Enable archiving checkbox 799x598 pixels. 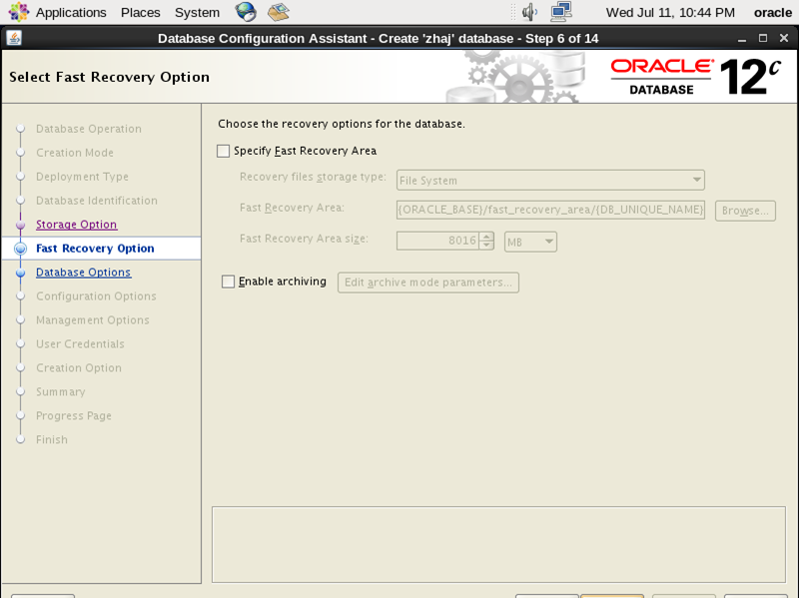[229, 282]
